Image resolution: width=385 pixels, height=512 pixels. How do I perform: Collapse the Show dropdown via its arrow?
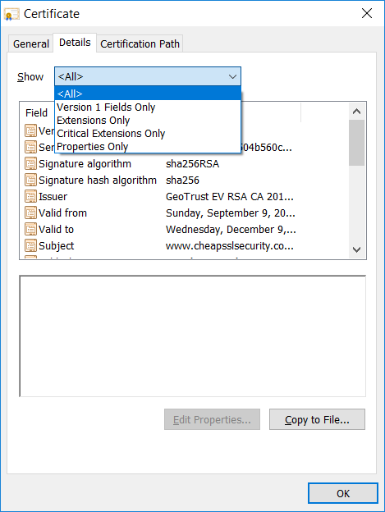point(232,77)
